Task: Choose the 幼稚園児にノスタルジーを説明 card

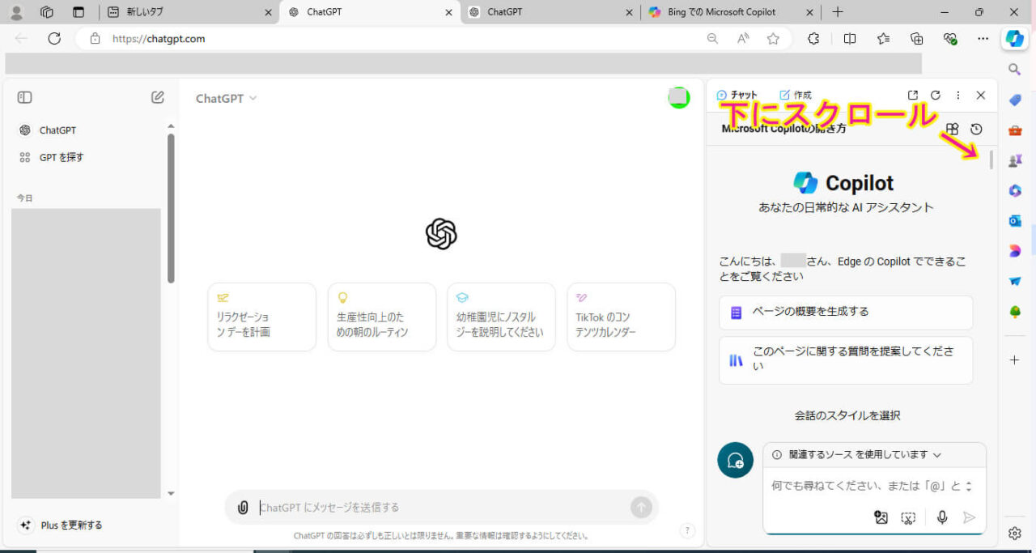Action: click(501, 317)
